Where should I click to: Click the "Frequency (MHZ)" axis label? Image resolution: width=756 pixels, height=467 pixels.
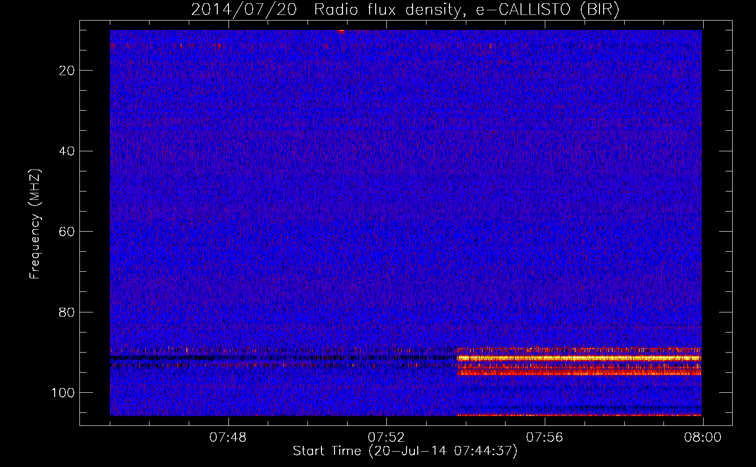click(x=35, y=224)
